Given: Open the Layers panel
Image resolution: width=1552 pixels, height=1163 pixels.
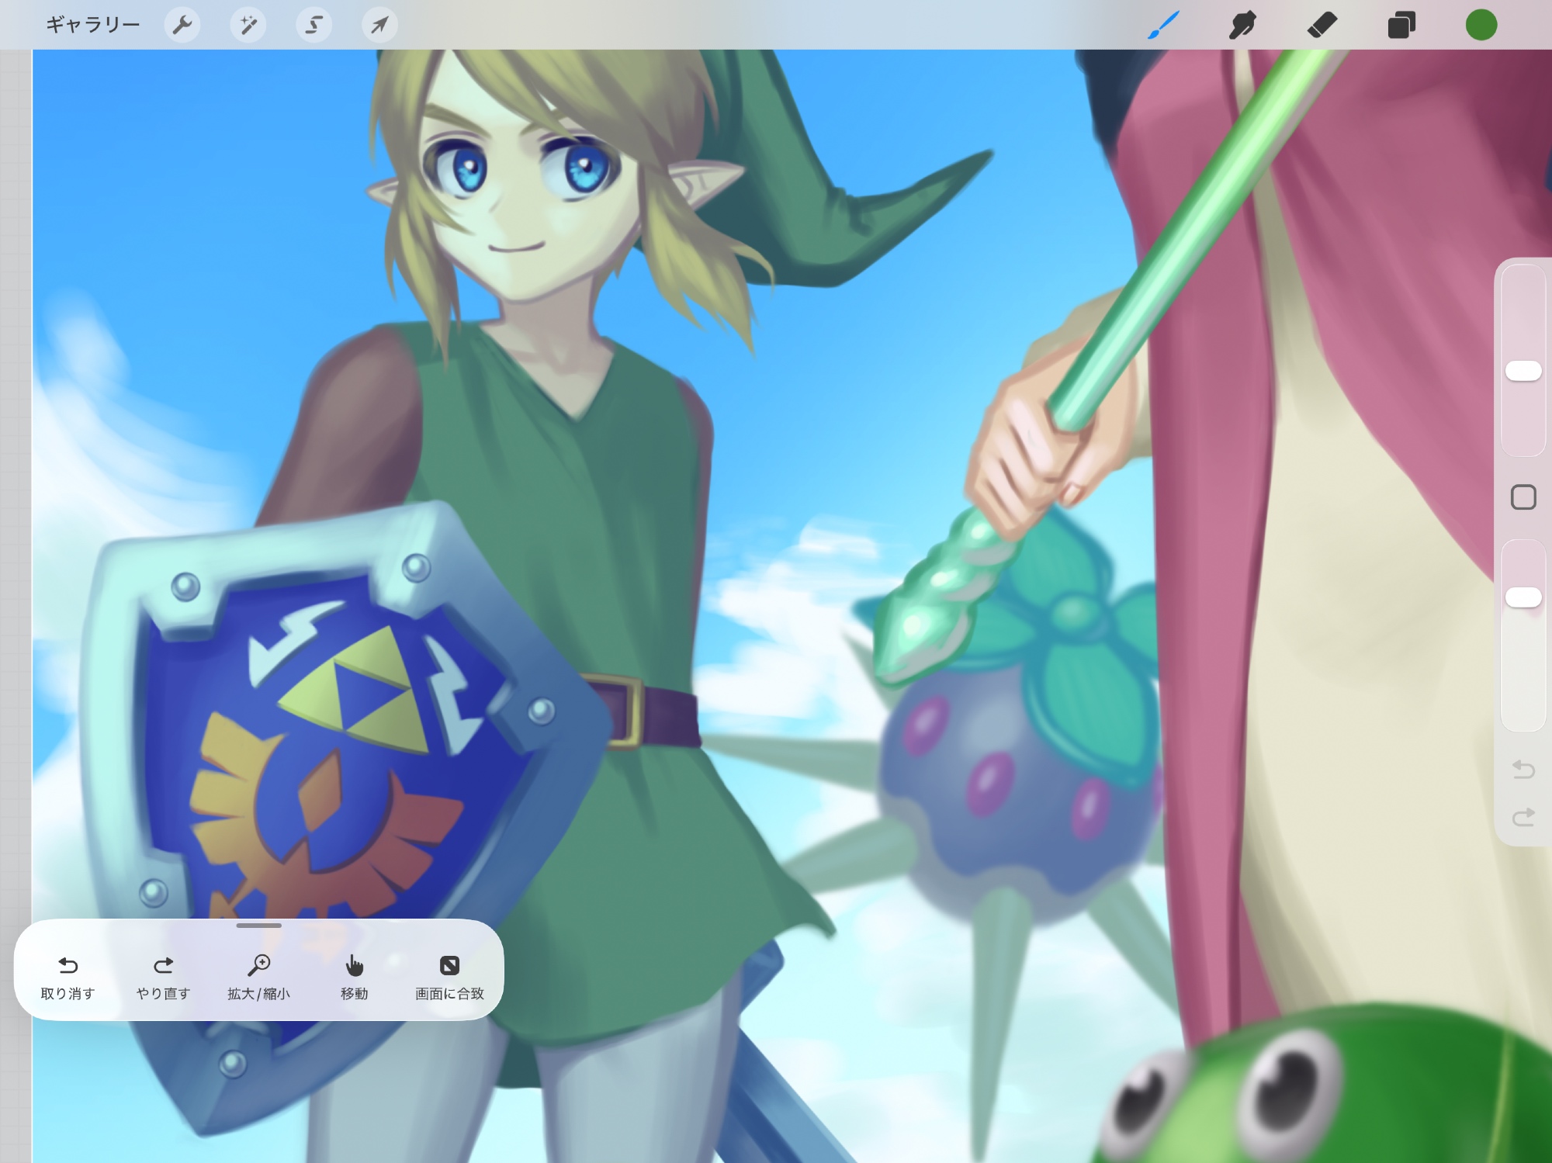Looking at the screenshot, I should coord(1401,25).
